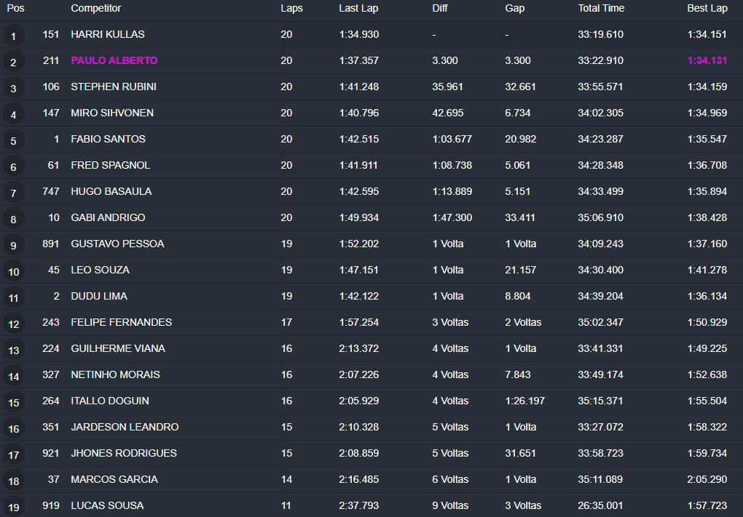This screenshot has width=743, height=517.
Task: Select the position 19 badge
Action: (13, 507)
